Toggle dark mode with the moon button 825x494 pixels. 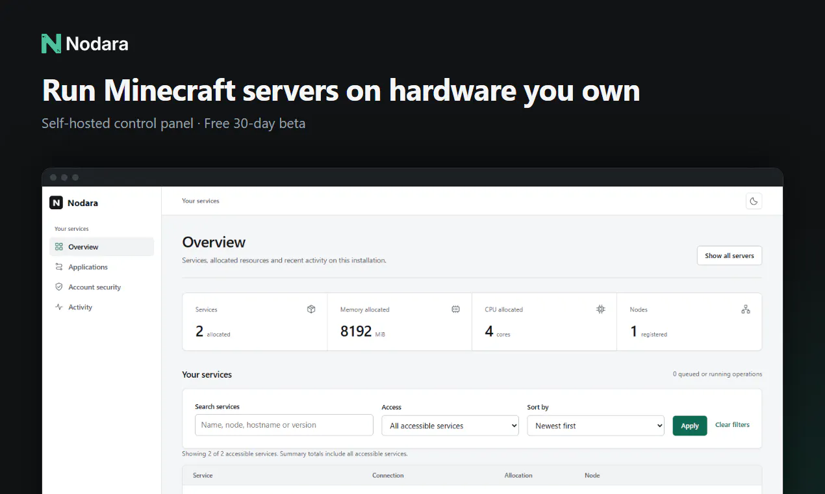point(754,201)
